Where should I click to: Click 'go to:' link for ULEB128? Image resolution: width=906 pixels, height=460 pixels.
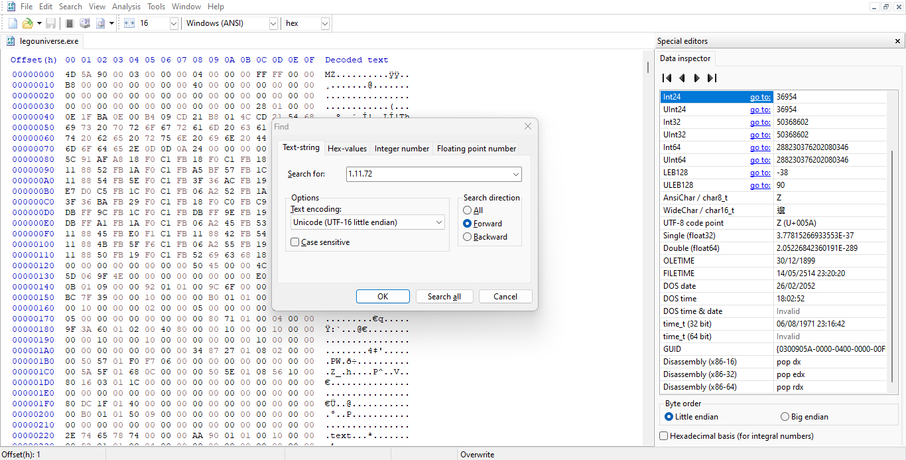(760, 185)
